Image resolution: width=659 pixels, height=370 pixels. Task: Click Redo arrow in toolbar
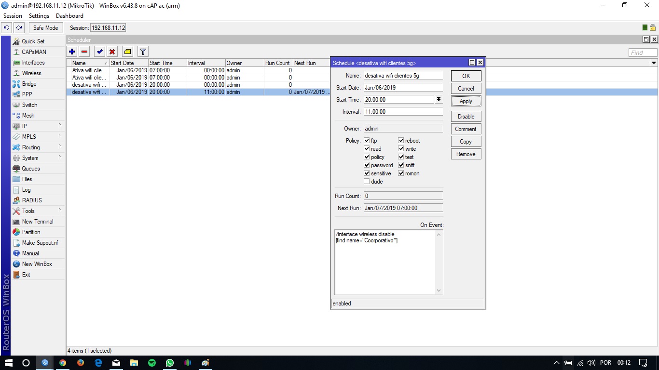19,27
